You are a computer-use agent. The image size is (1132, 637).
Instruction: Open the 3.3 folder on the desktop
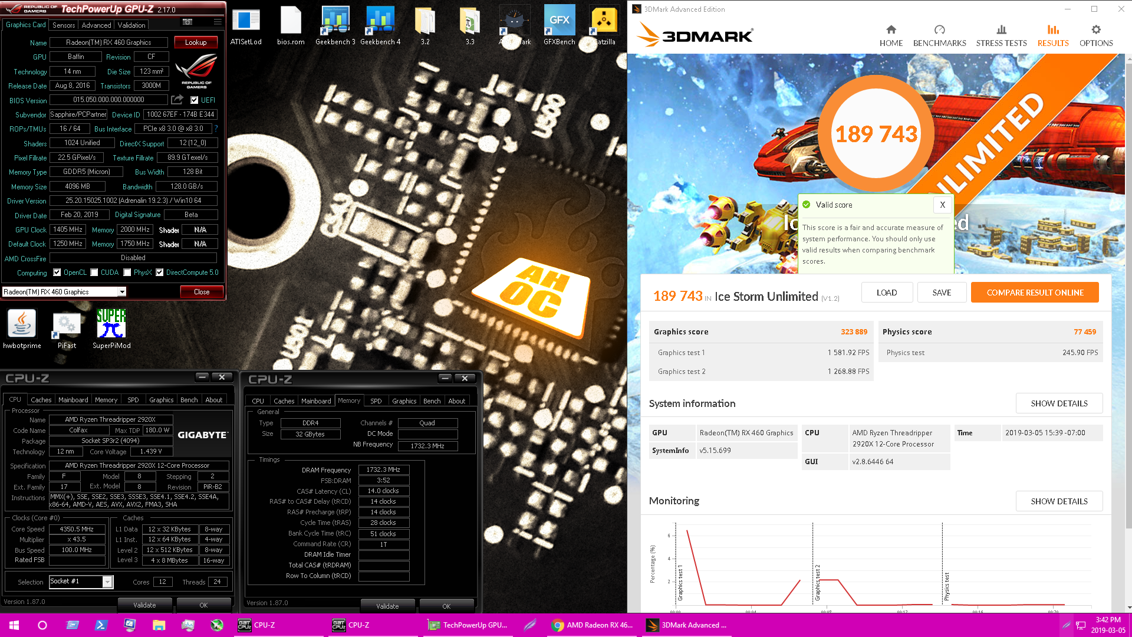pyautogui.click(x=470, y=26)
